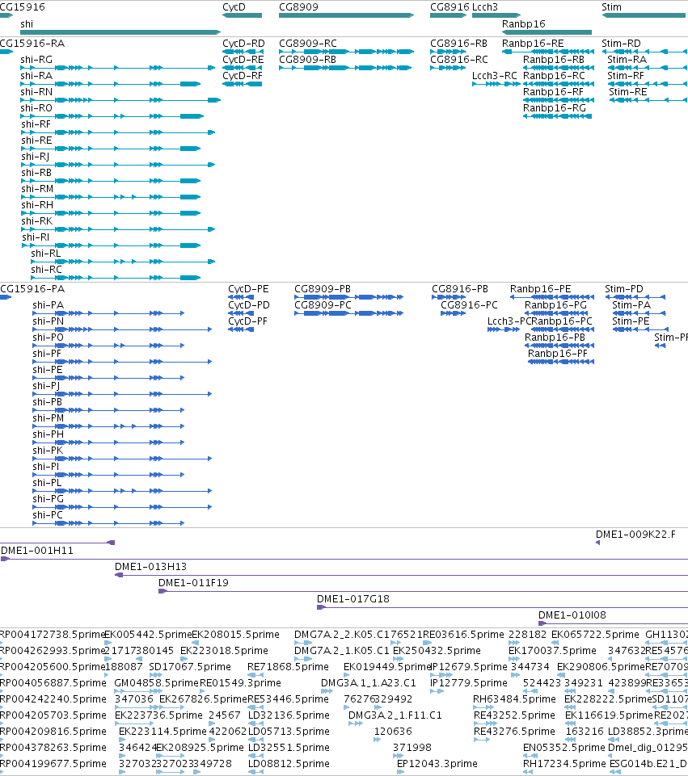Select transcript Lcch3-RC

496,84
